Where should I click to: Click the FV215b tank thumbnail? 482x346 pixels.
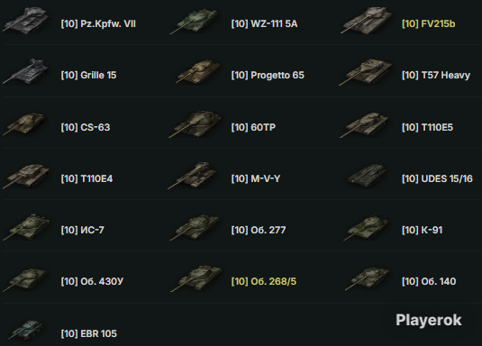tap(367, 21)
